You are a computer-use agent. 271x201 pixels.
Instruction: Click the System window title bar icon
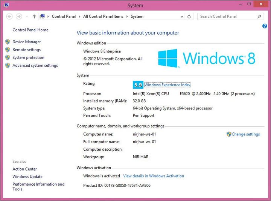(6, 5)
